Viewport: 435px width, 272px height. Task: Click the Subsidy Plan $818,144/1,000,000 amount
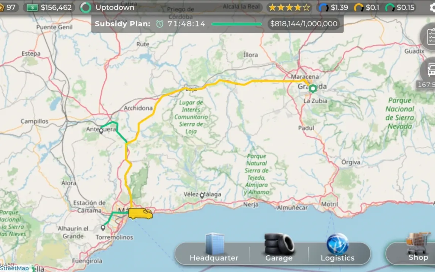pos(304,24)
